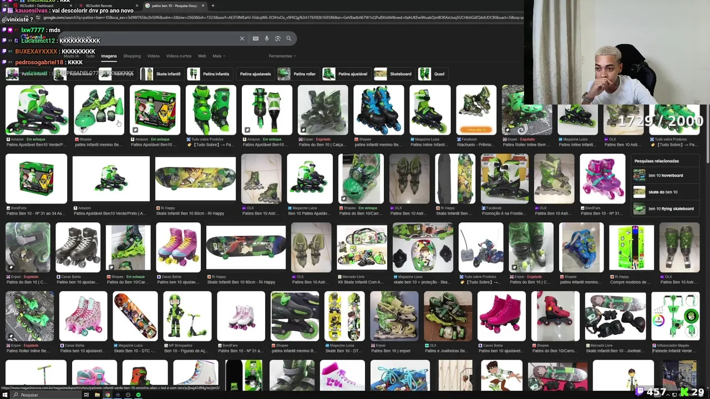Open Patinete Infantil Verde scooter image
The height and width of the screenshot is (399, 710).
(676, 316)
